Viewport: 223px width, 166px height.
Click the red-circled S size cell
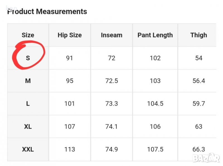point(28,58)
